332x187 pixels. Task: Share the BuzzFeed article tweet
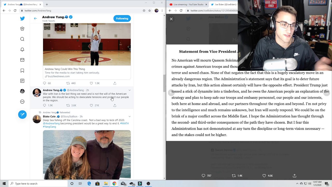click(x=115, y=83)
